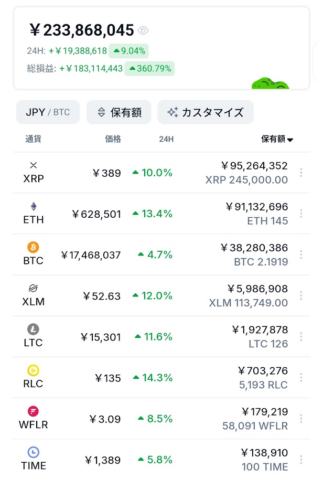Click the yellow RLC coin icon

point(34,370)
